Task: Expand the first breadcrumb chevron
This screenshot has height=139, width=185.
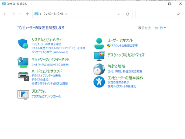Action: (40, 14)
